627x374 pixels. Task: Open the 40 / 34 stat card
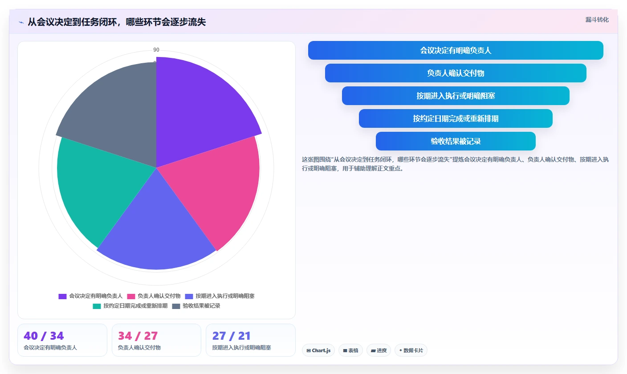62,340
